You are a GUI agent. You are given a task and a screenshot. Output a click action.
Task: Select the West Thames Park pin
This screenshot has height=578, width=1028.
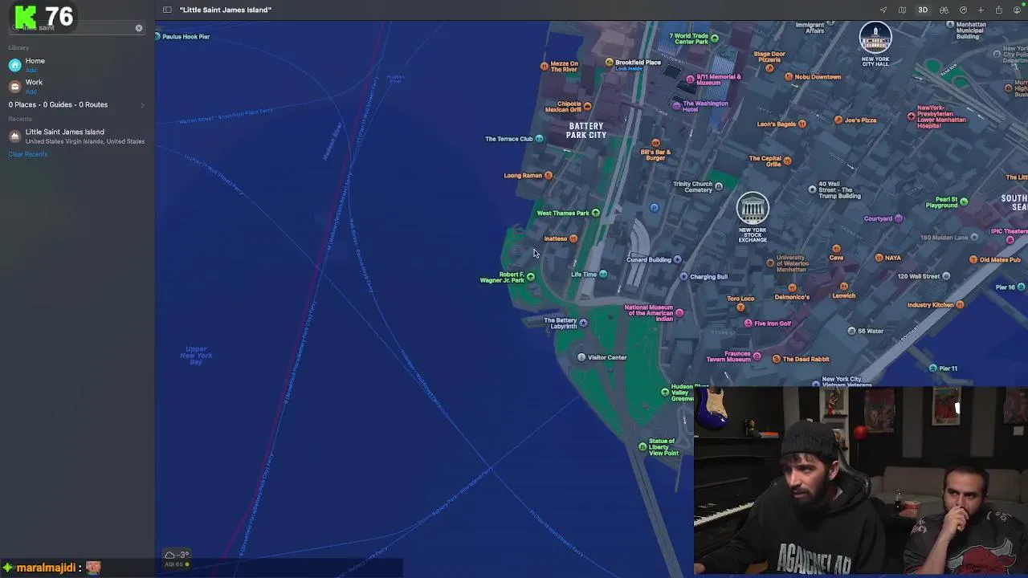click(x=595, y=213)
